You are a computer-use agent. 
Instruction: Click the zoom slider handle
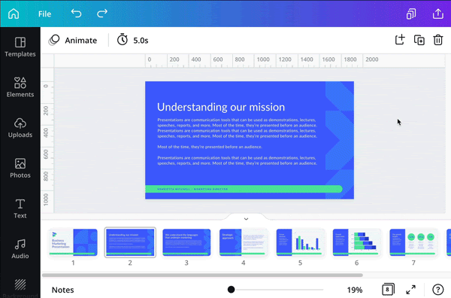(231, 290)
